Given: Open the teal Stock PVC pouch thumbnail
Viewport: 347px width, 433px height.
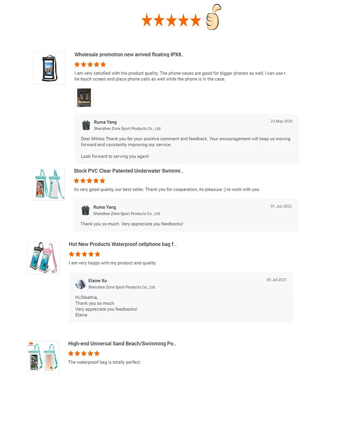Looking at the screenshot, I should 49,184.
